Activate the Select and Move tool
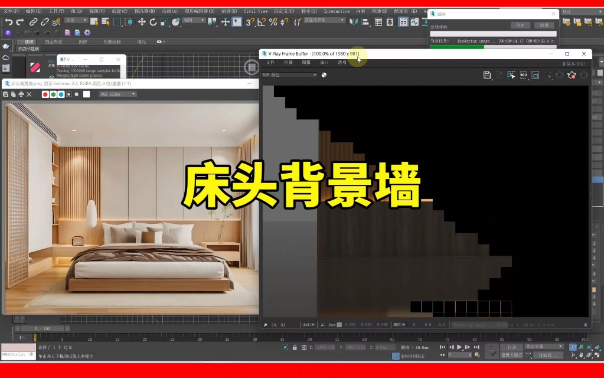 click(x=142, y=22)
